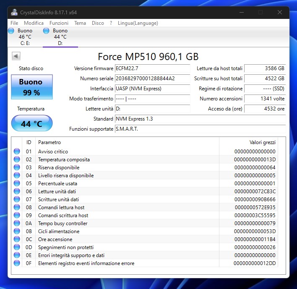Click status orb of Riserva disponibile row
The height and width of the screenshot is (289, 297).
17,167
